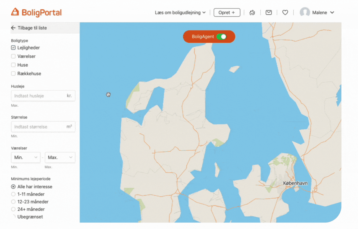Image resolution: width=358 pixels, height=229 pixels.
Task: Click the Opret + button
Action: [x=227, y=13]
